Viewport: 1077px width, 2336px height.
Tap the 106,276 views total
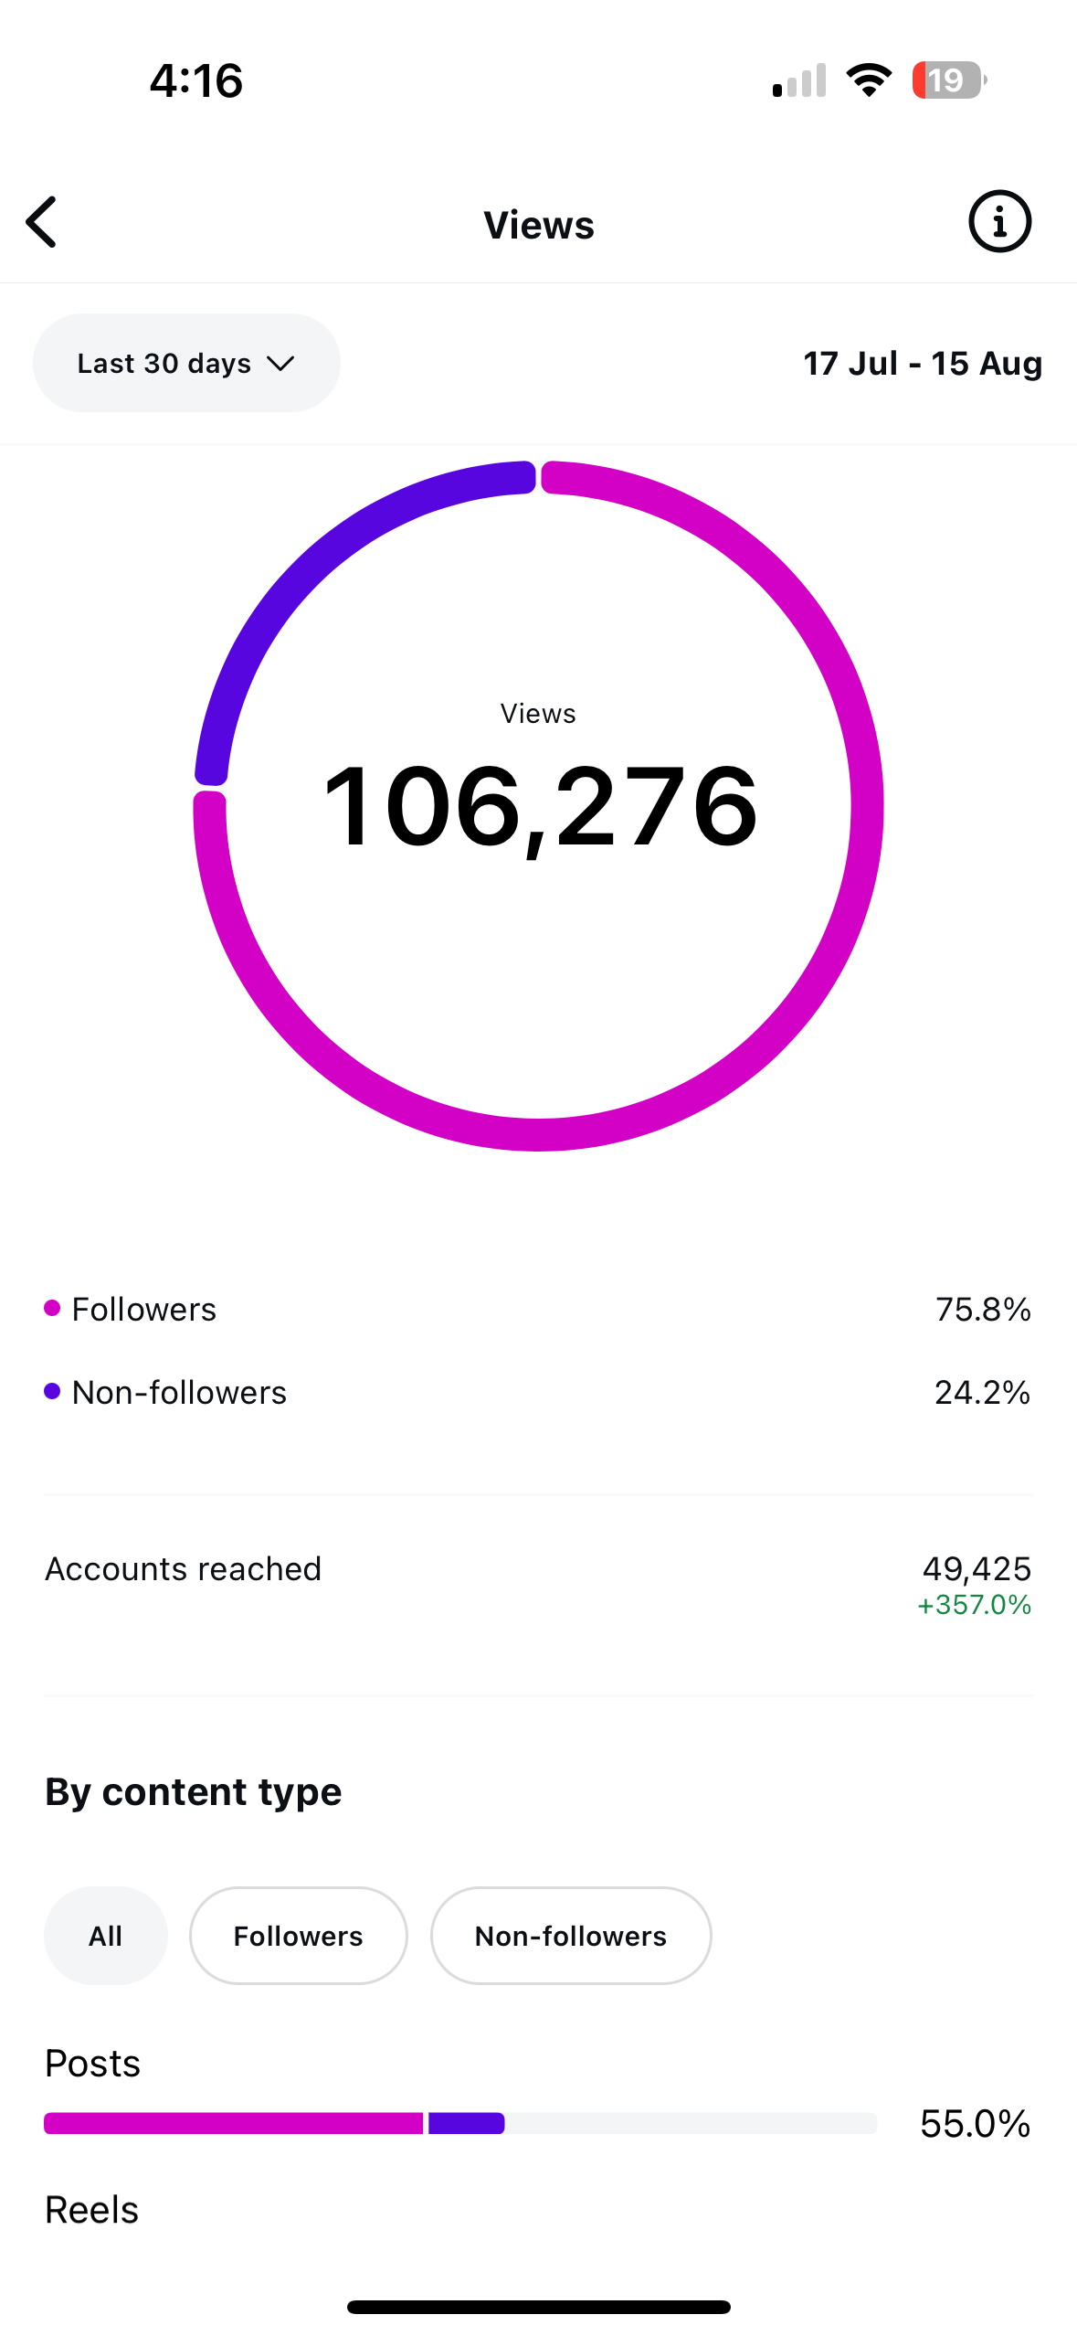[539, 807]
